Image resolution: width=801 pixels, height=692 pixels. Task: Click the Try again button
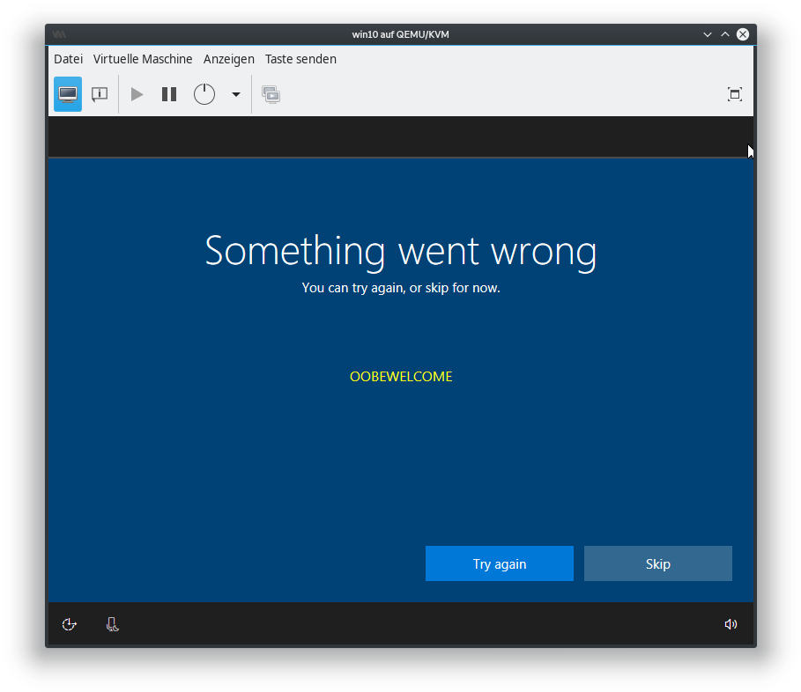499,563
